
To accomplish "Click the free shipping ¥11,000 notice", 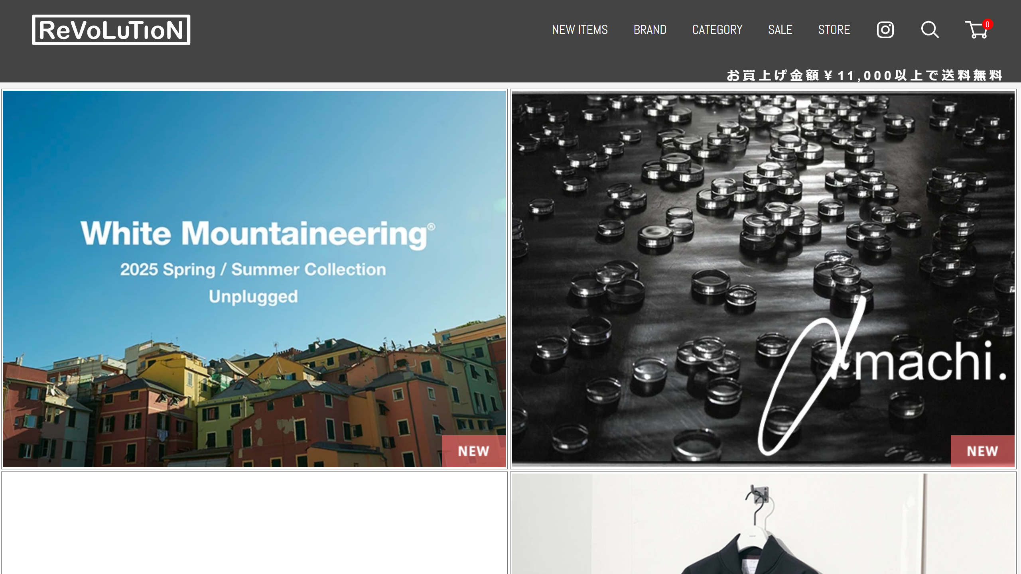I will tap(864, 75).
